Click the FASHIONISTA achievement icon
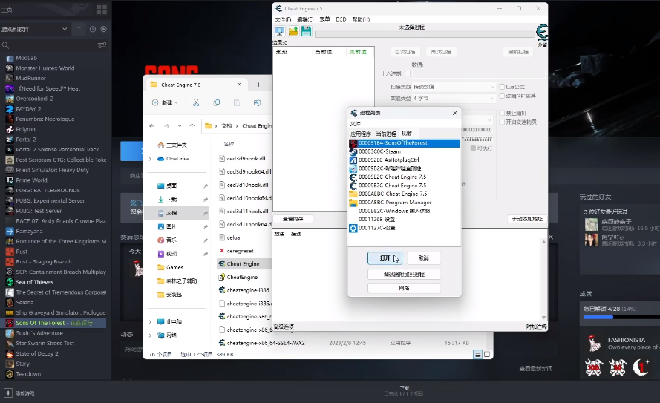This screenshot has height=403, width=660. 594,343
